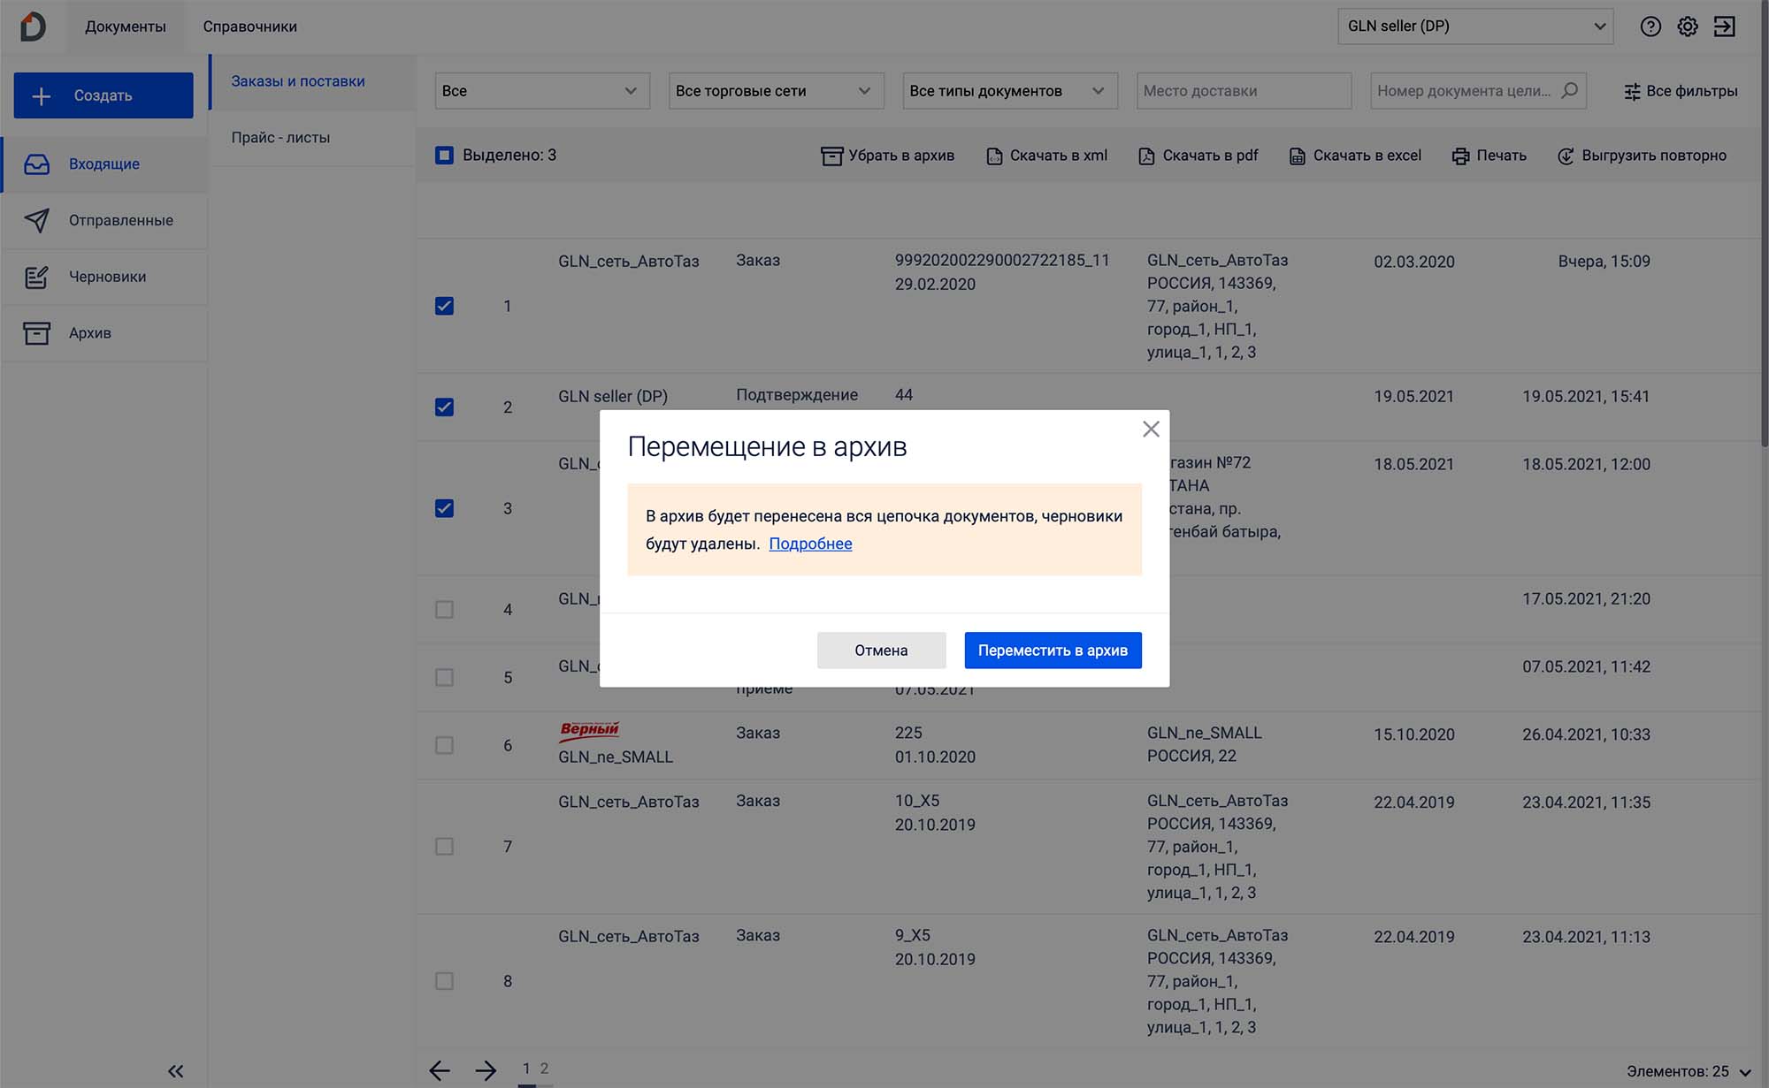Image resolution: width=1769 pixels, height=1088 pixels.
Task: Uncheck row 3 checkbox
Action: pyautogui.click(x=444, y=508)
